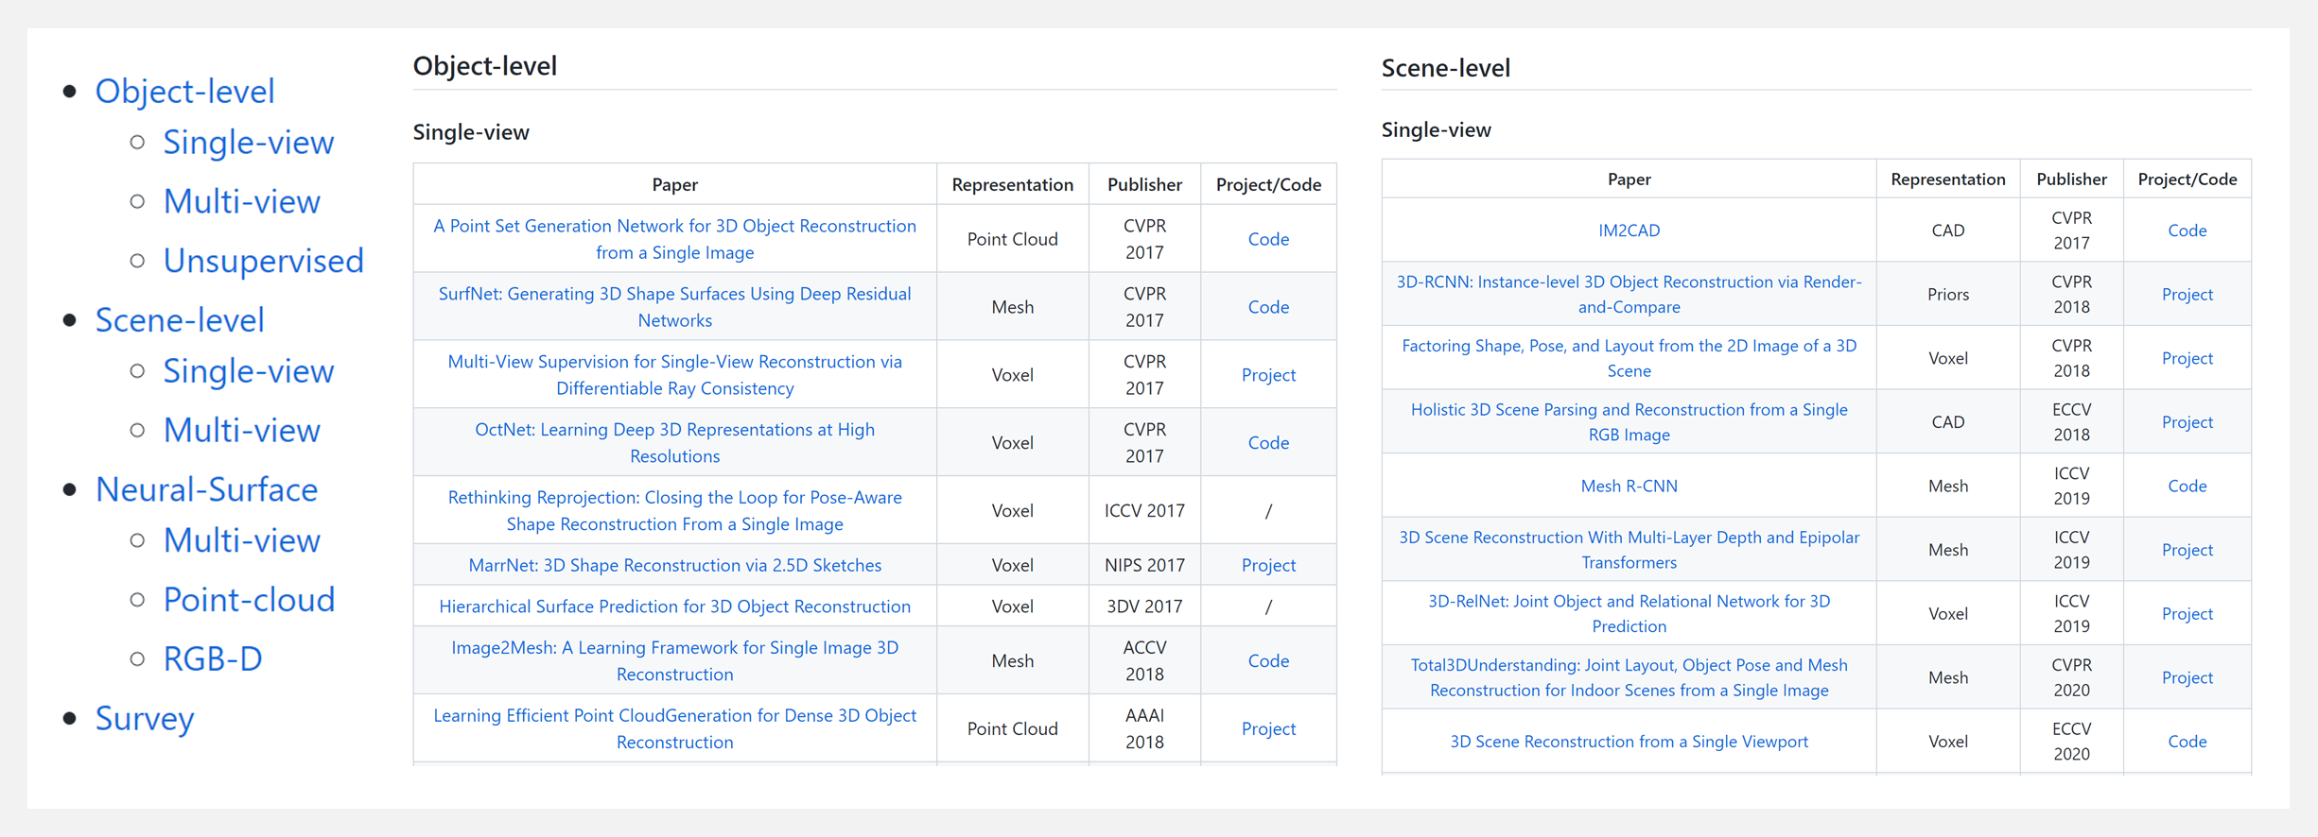Select the 'AAAI 2018' publisher cell
This screenshot has width=2318, height=837.
click(x=1144, y=729)
